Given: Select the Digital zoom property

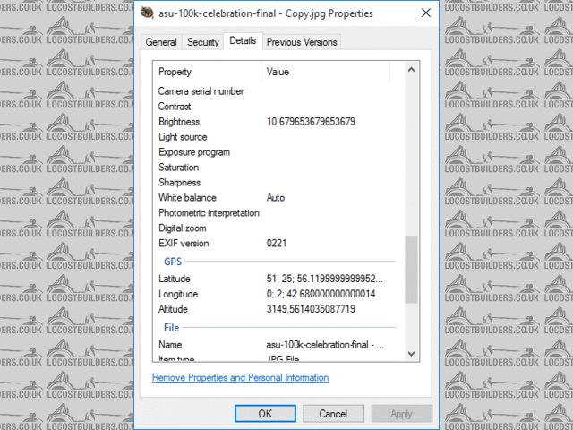Looking at the screenshot, I should pos(183,228).
